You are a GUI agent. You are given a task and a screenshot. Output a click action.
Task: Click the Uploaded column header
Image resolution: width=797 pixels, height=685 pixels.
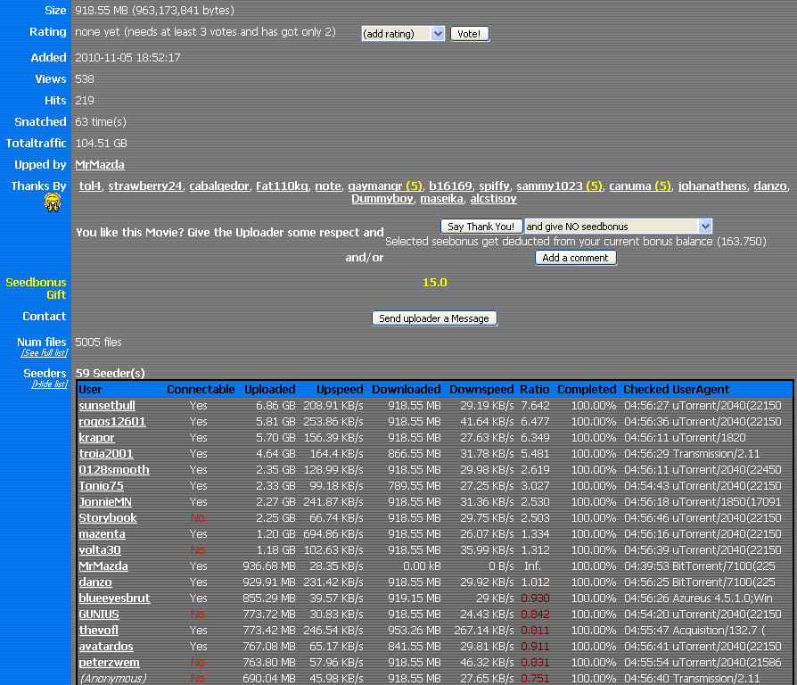(x=270, y=389)
